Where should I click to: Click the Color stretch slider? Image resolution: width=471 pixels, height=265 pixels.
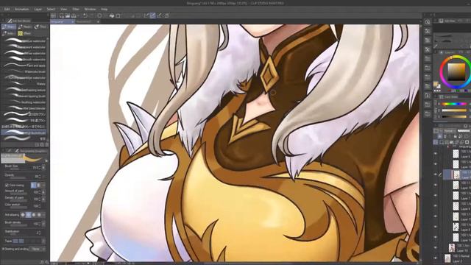18,208
